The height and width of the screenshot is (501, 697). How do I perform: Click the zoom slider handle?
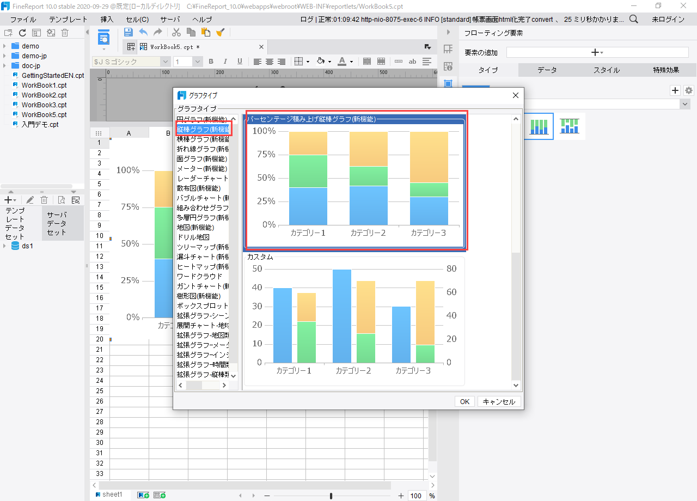pyautogui.click(x=331, y=496)
